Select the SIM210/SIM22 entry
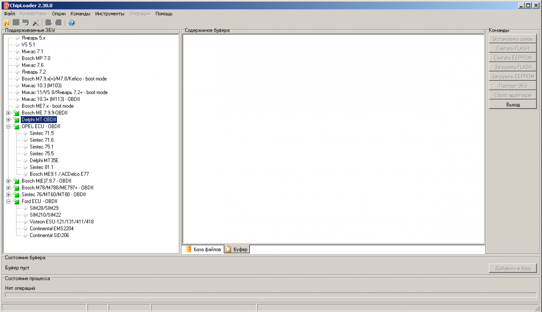Viewport: 542px width, 312px height. pyautogui.click(x=45, y=215)
